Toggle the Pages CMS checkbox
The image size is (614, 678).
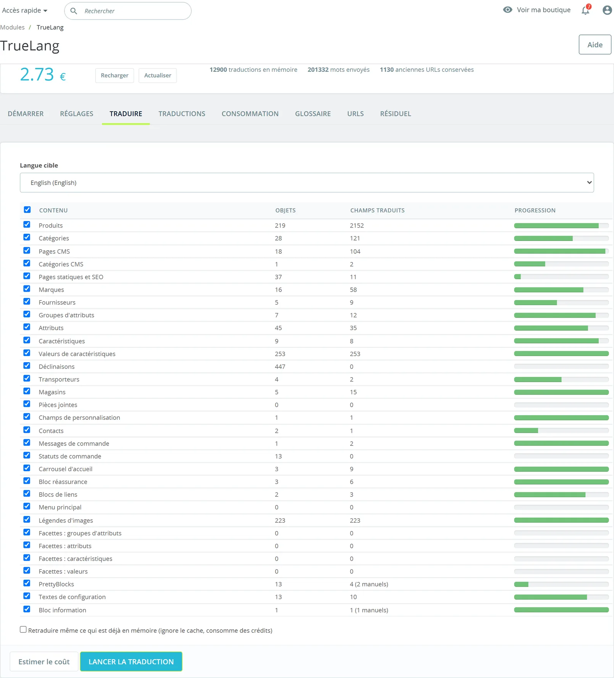tap(27, 251)
